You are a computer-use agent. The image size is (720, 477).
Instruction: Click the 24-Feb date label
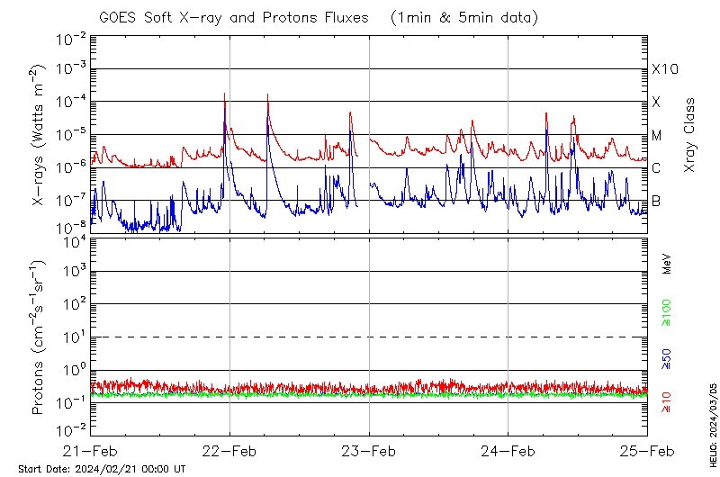(508, 451)
